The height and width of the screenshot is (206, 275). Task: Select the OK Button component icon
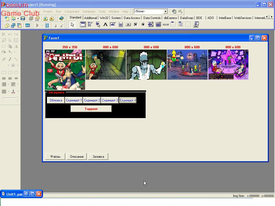(128, 24)
